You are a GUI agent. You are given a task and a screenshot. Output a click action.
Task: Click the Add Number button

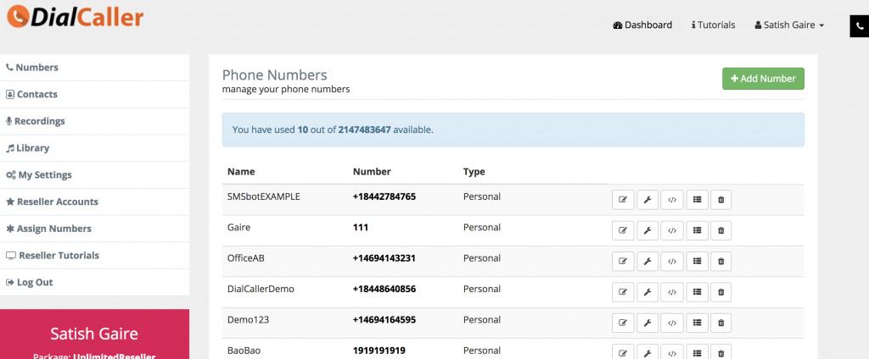coord(763,79)
